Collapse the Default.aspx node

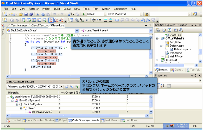161,46
